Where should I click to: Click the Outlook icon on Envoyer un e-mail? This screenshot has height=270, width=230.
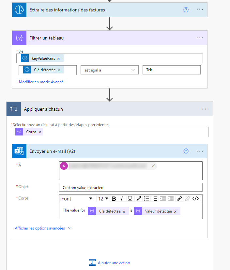19,151
